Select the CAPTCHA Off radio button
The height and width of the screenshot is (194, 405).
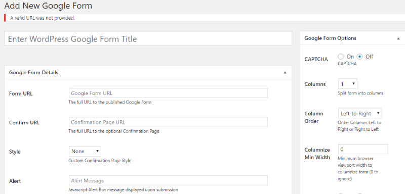[359, 57]
